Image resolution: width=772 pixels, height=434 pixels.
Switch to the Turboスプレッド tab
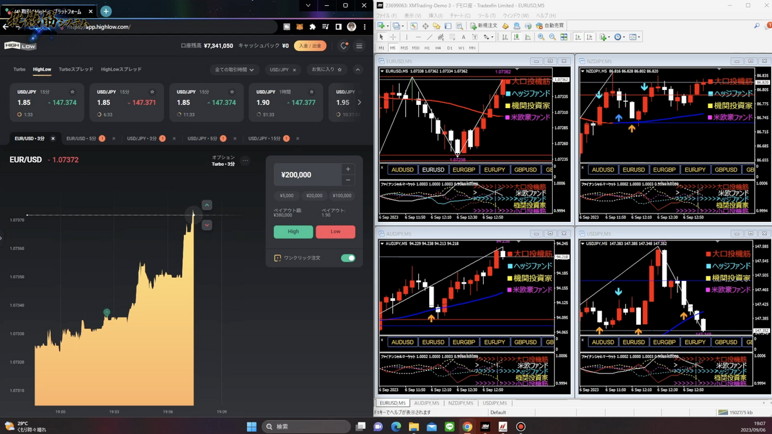click(x=76, y=69)
